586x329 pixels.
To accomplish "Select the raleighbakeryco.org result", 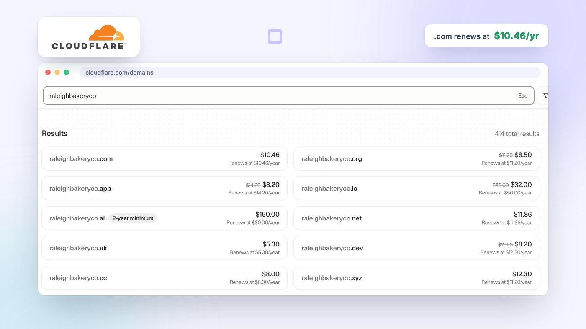I will click(x=416, y=159).
